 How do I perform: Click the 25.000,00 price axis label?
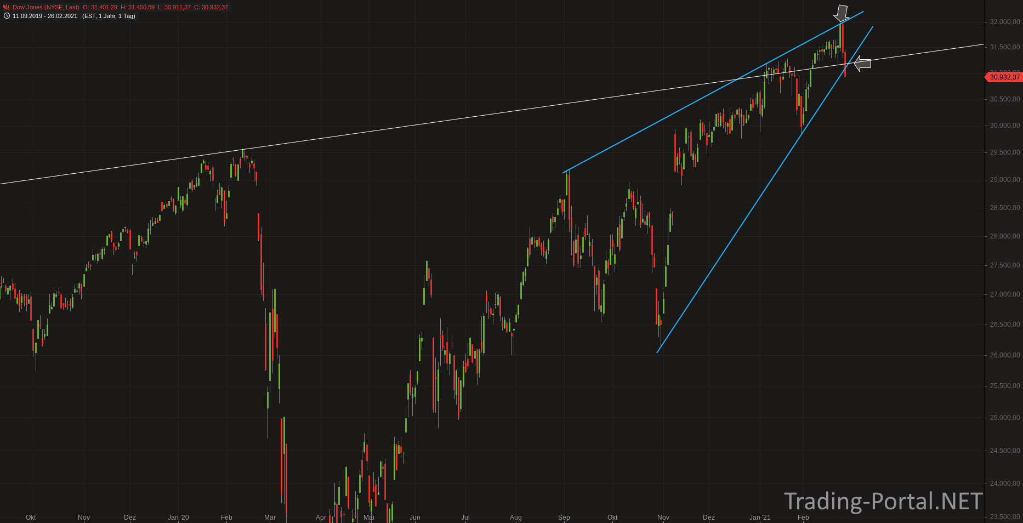[x=1004, y=418]
